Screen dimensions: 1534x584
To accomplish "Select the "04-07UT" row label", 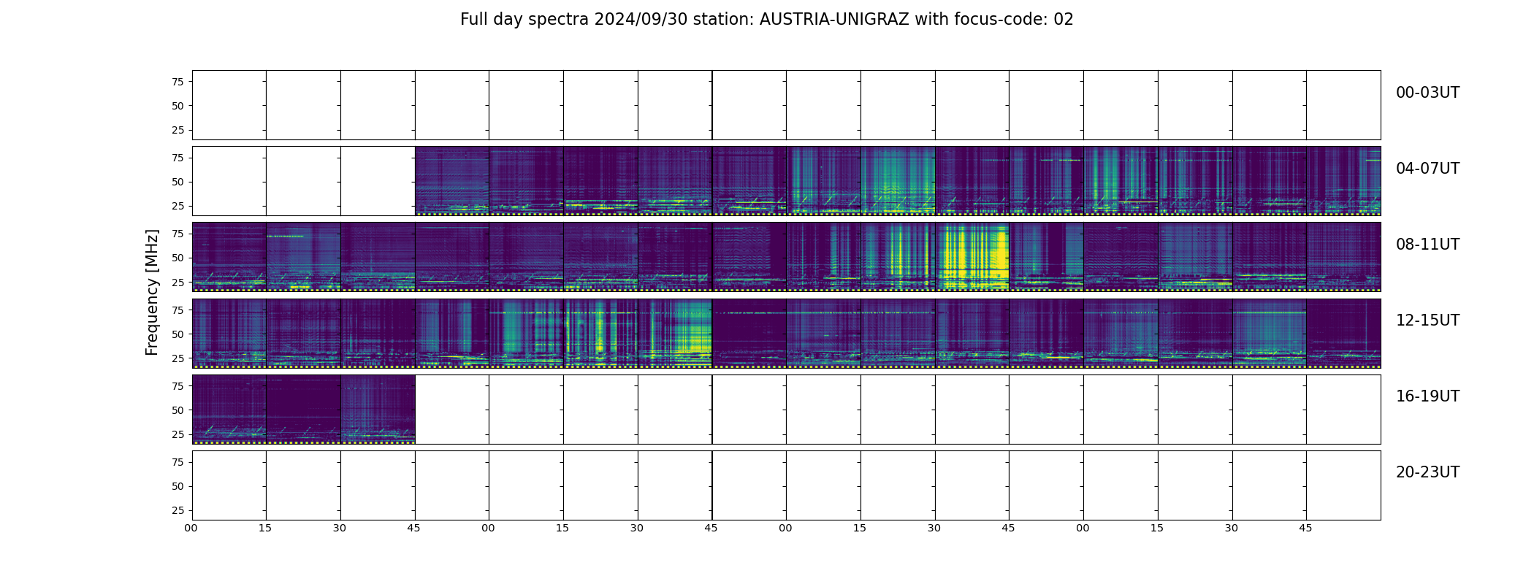I will click(1427, 169).
